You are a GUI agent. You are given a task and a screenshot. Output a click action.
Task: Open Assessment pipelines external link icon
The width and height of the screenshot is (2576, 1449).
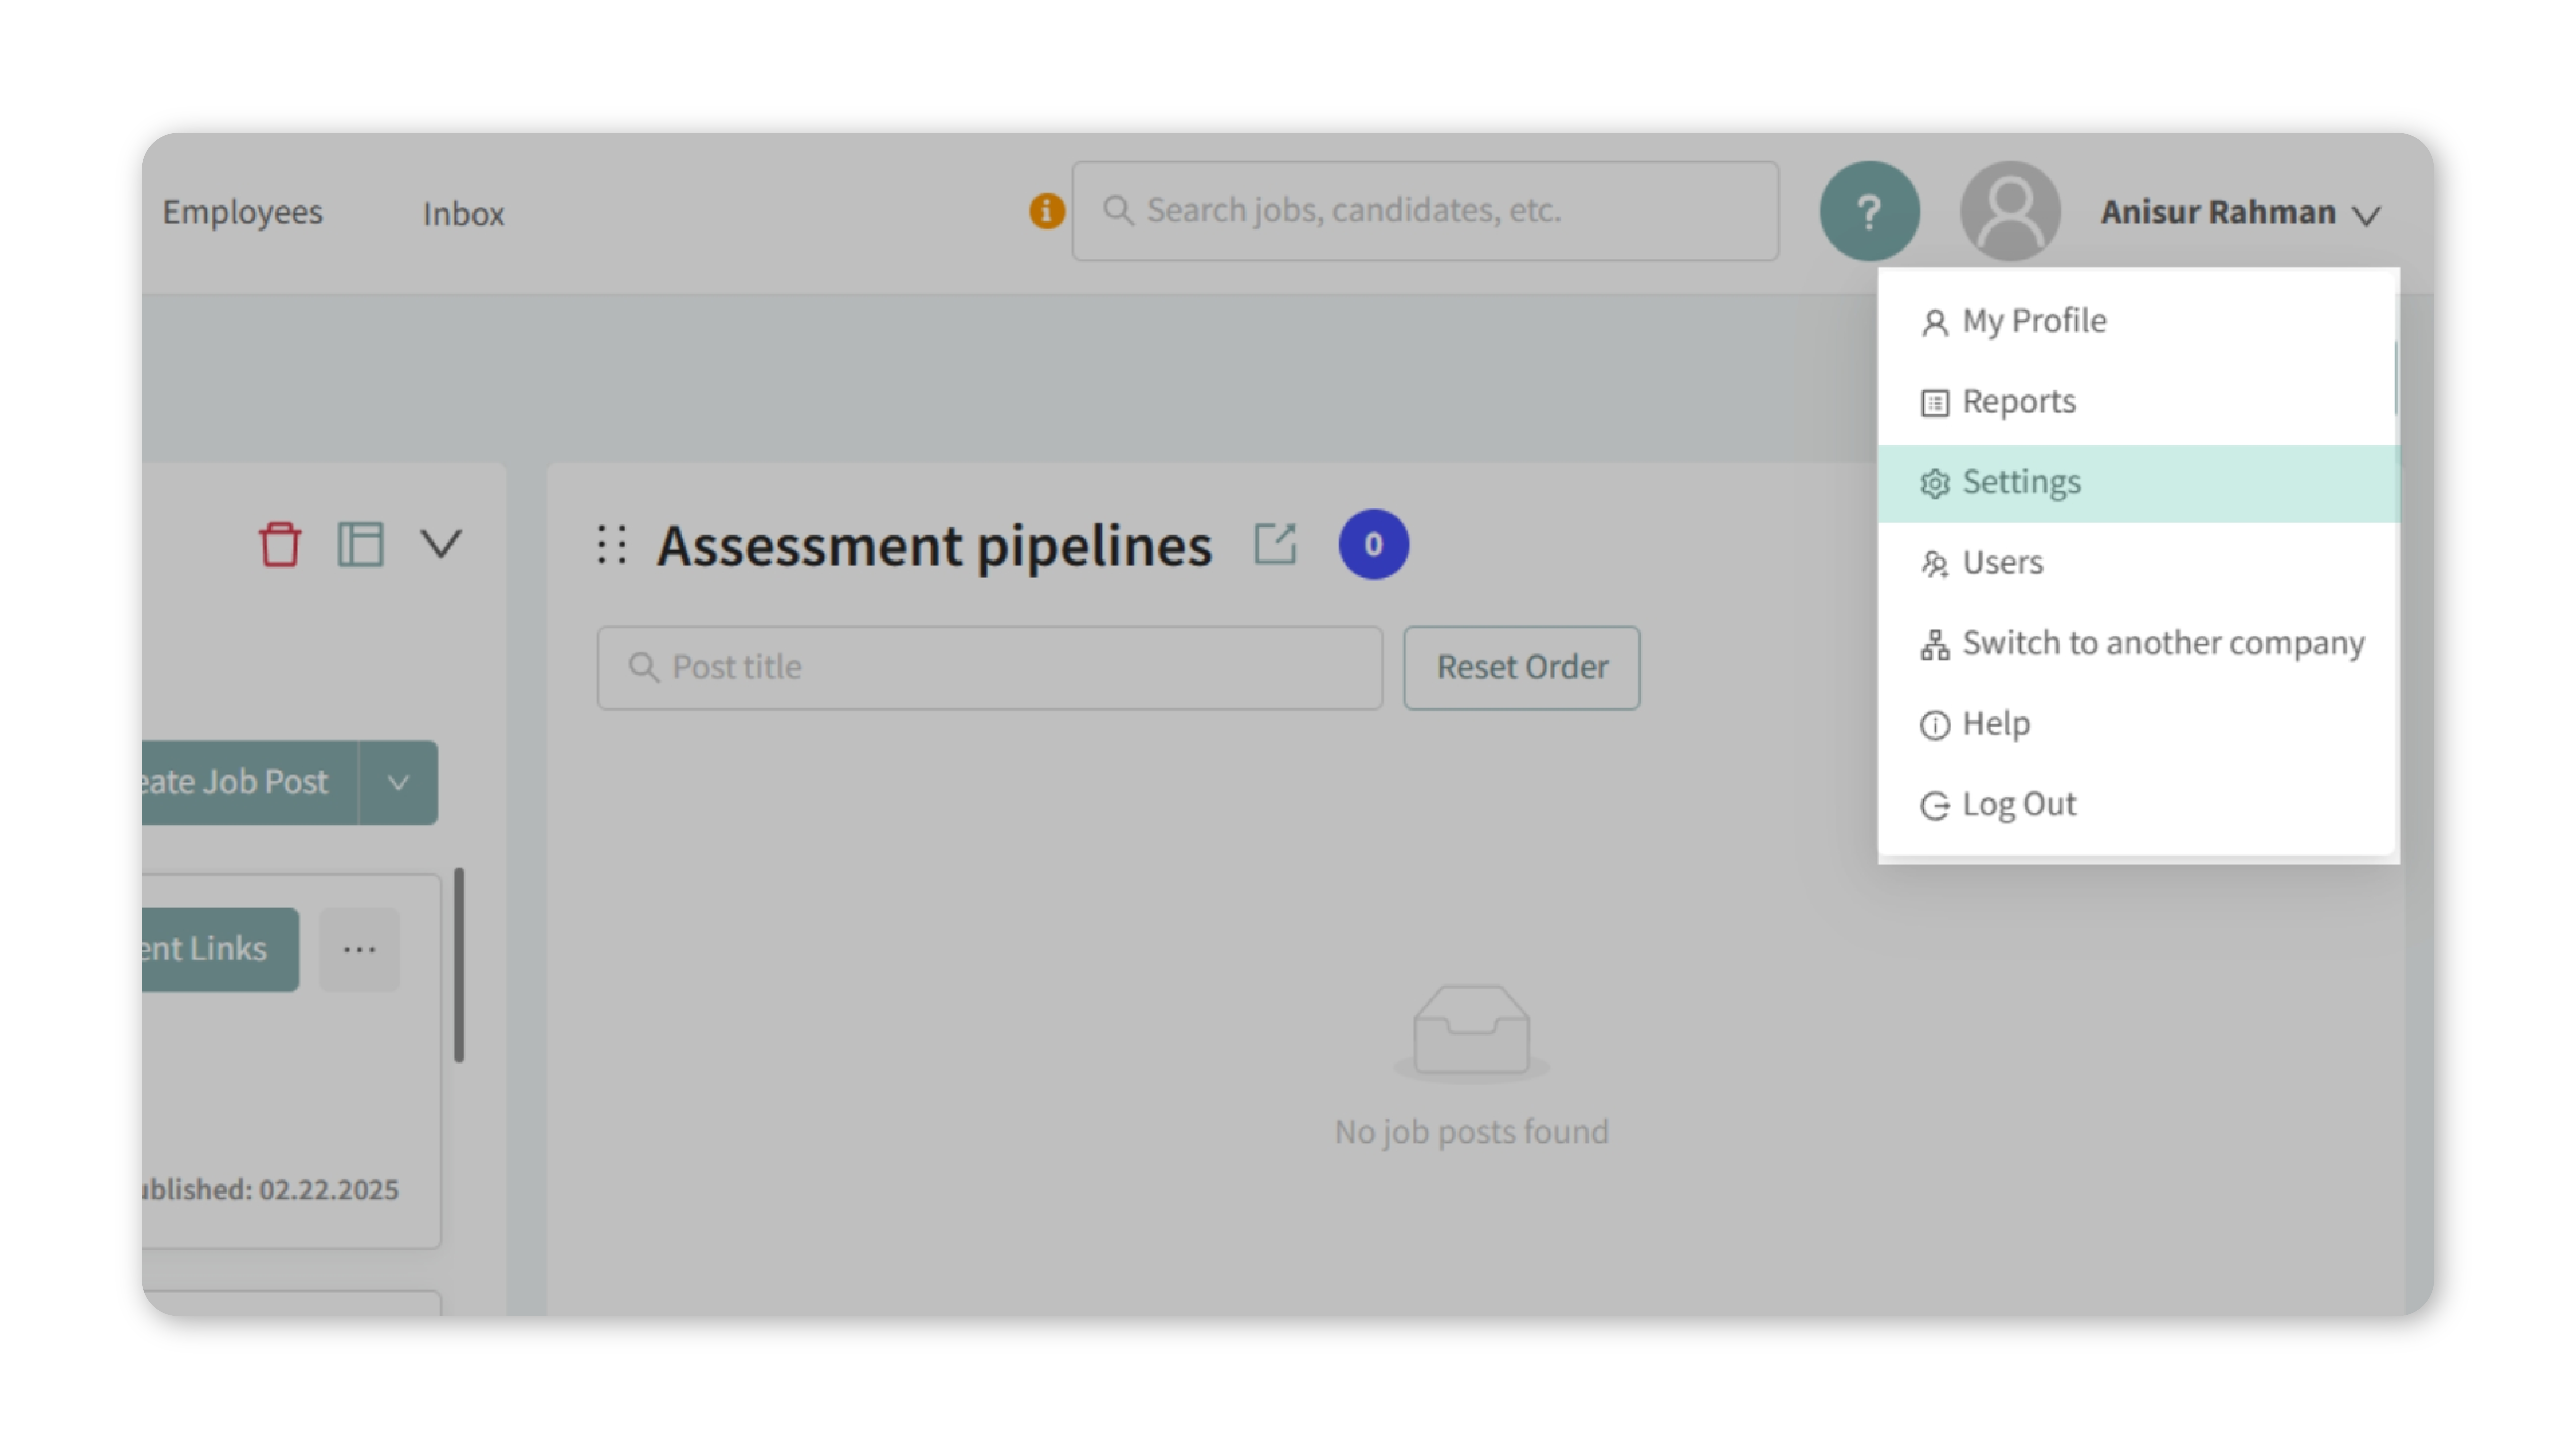tap(1275, 545)
